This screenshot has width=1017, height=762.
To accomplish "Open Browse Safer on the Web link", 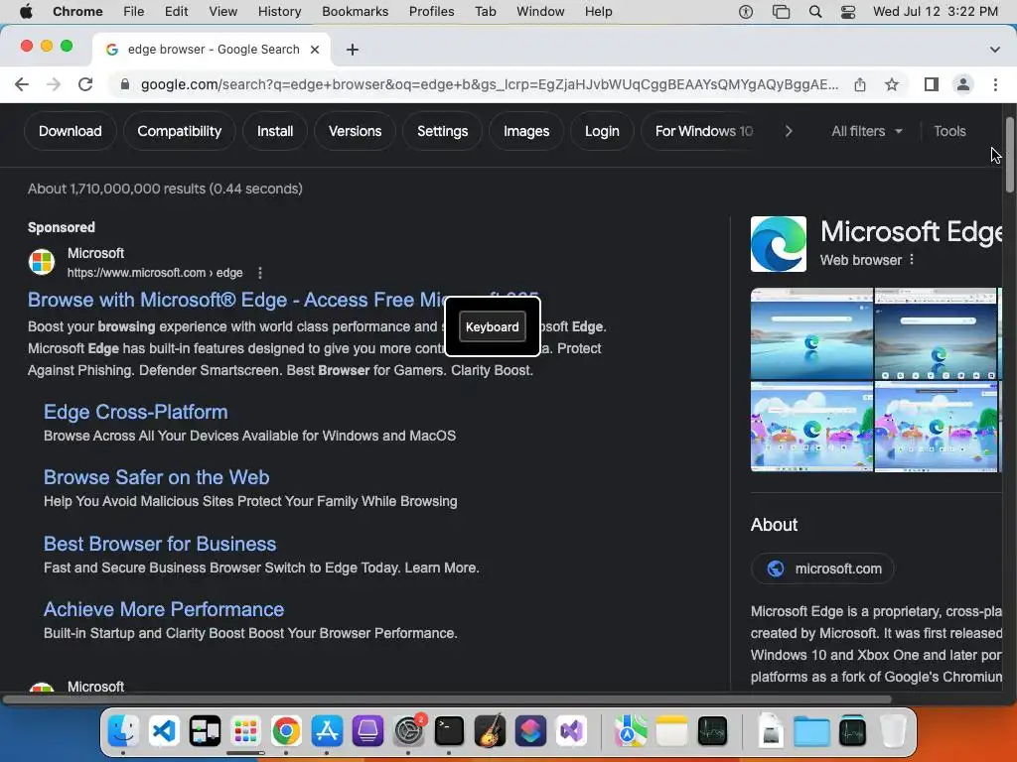I will pyautogui.click(x=156, y=477).
